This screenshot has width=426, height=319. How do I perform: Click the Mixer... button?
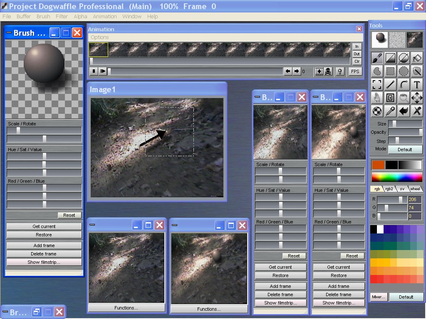tap(379, 297)
